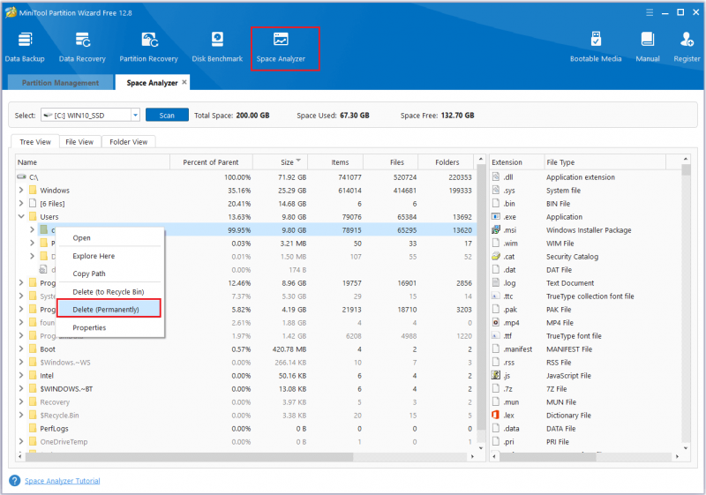The image size is (706, 495).
Task: Expand the Boot folder node
Action: 21,349
